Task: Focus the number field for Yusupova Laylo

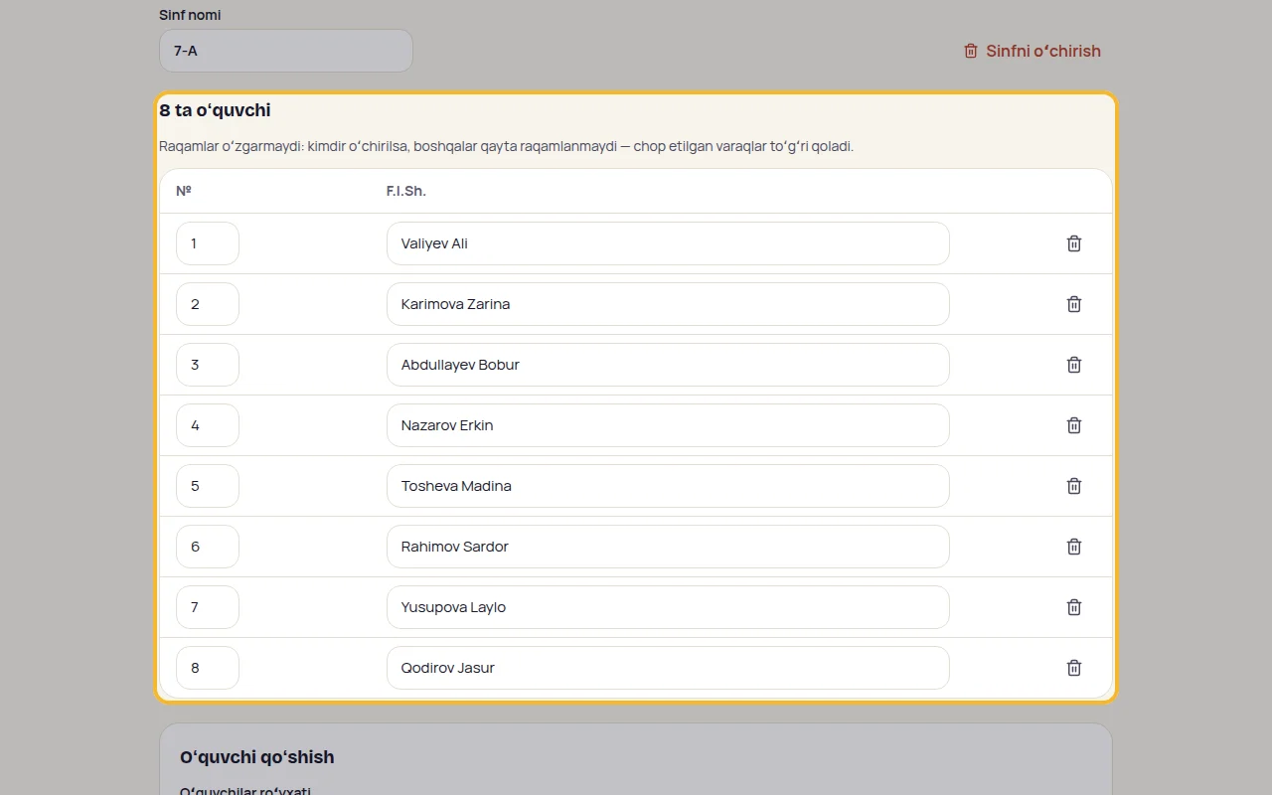Action: pyautogui.click(x=208, y=607)
